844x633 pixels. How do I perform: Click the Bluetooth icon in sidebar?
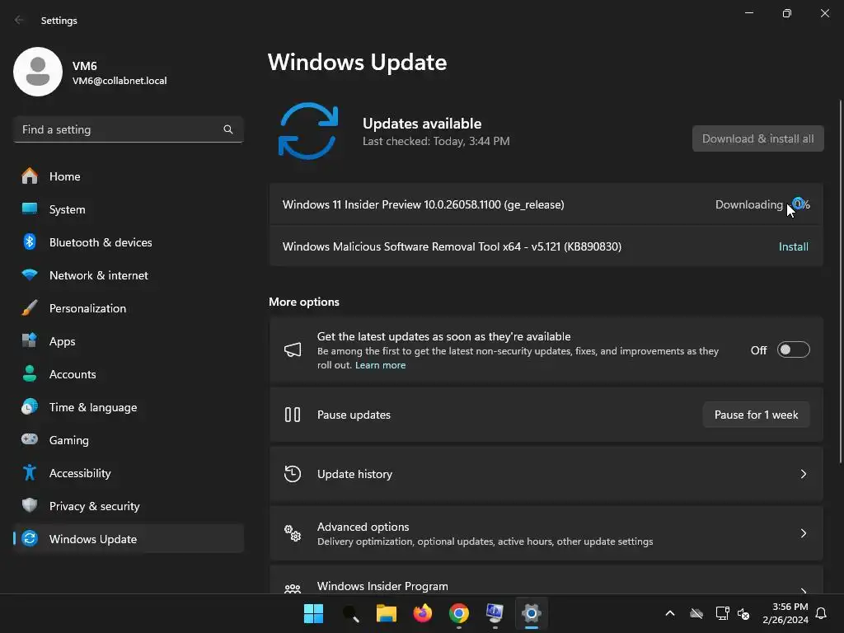click(30, 242)
